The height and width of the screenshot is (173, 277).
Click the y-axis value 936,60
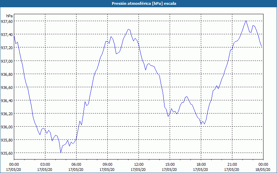coord(7,88)
